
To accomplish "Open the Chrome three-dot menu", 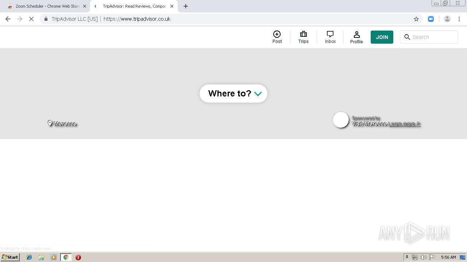I will (459, 19).
